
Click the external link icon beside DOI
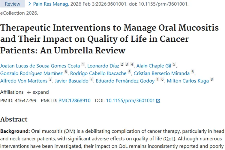tap(158, 101)
